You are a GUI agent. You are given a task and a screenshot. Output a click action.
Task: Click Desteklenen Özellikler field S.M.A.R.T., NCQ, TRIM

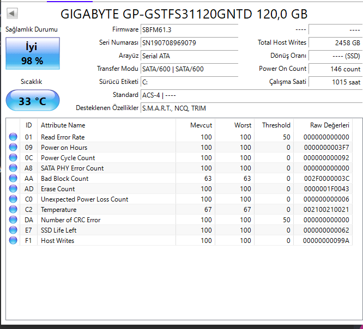252,108
